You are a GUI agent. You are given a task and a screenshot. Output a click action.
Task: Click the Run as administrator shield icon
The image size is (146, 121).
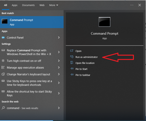[x=72, y=57]
